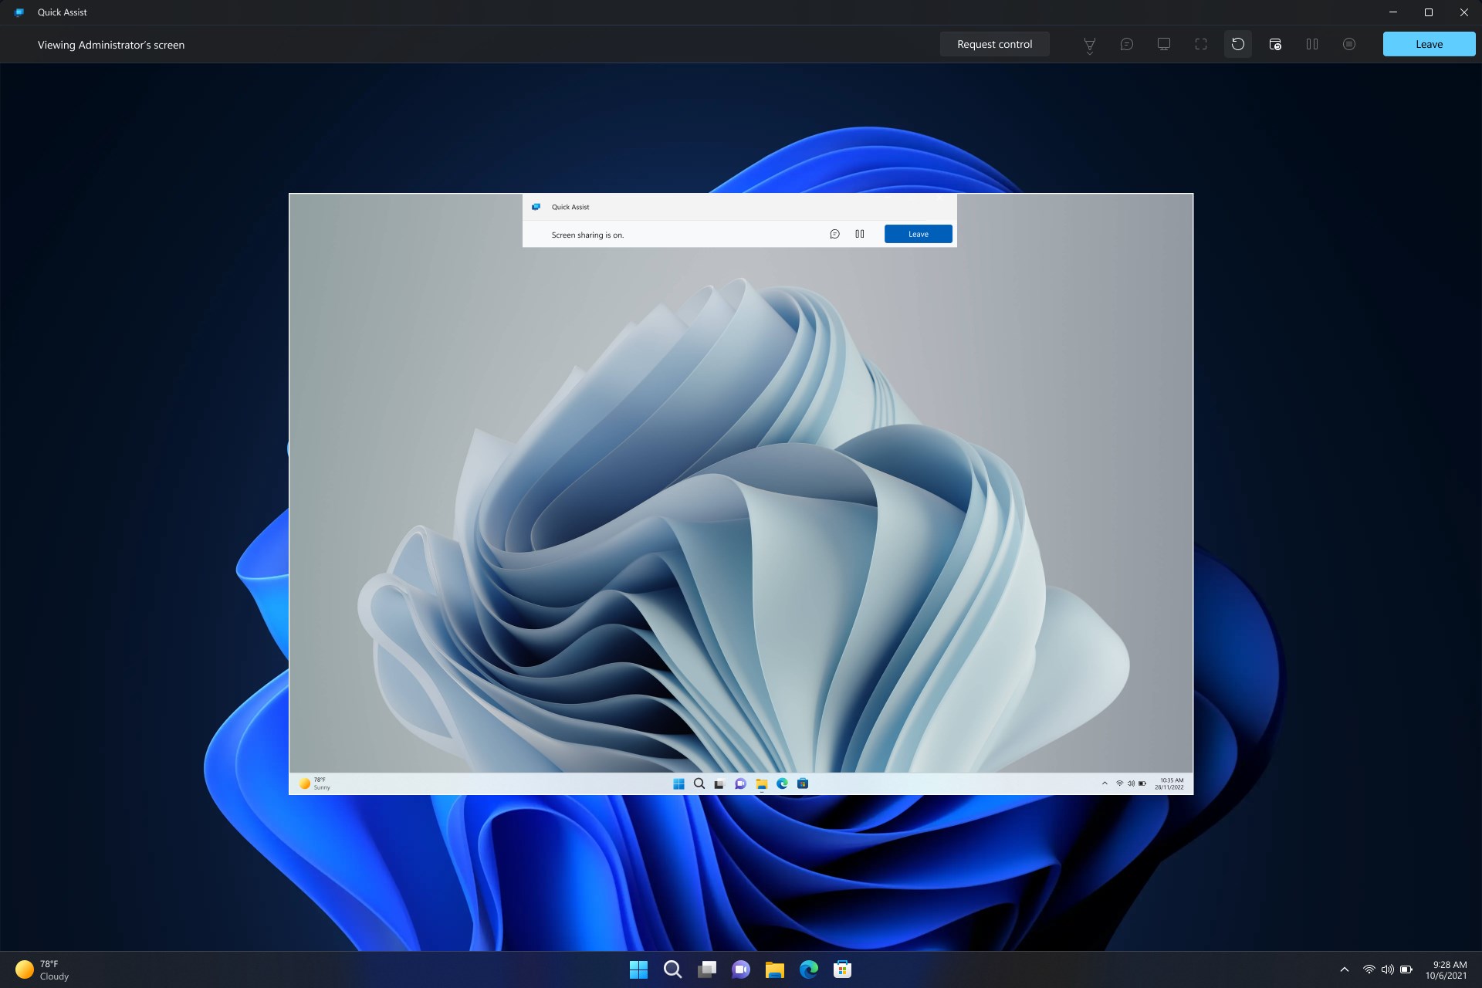This screenshot has height=988, width=1482.
Task: Open the instruction channel details menu
Action: (x=1348, y=44)
